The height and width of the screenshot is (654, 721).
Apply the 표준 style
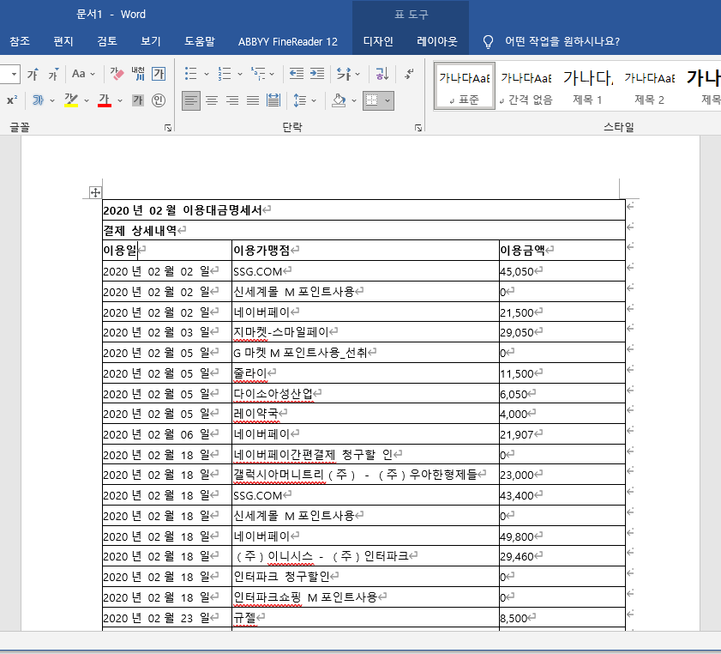[464, 86]
